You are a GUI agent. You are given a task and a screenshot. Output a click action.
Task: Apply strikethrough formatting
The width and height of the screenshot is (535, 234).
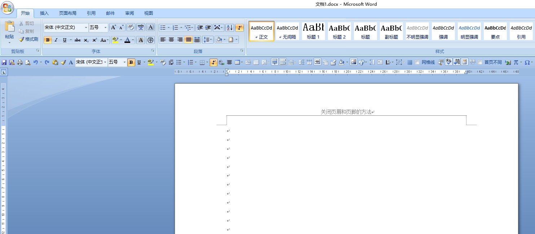[x=77, y=40]
